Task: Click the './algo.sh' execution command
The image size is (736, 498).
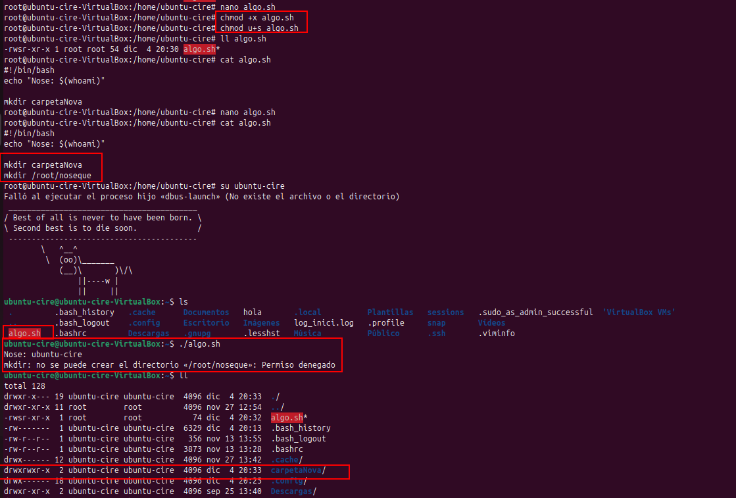Action: coord(199,344)
